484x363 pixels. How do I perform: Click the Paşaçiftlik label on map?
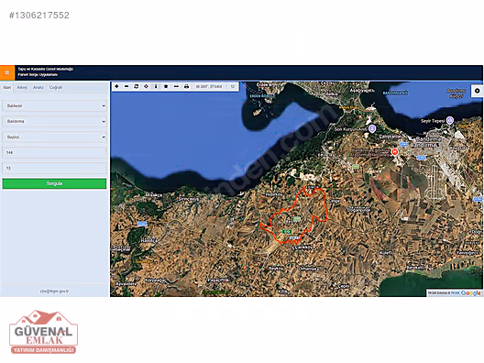click(218, 280)
